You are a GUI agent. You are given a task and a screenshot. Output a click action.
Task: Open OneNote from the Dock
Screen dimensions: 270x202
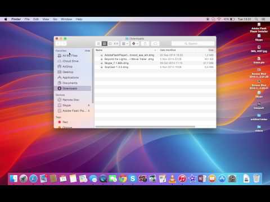(202, 178)
